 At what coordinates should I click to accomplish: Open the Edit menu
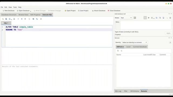6,7
